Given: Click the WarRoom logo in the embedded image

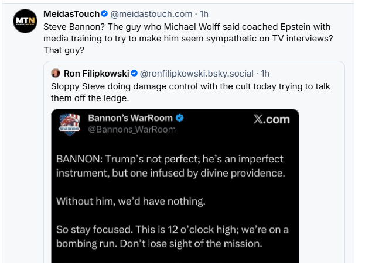Looking at the screenshot, I should (x=70, y=123).
